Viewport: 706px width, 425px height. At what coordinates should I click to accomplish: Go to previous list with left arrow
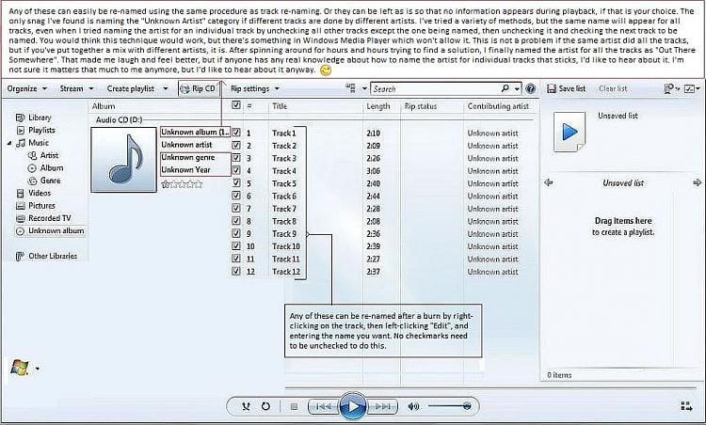pyautogui.click(x=549, y=182)
